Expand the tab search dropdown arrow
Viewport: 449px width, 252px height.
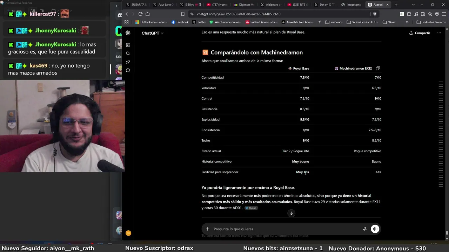click(414, 5)
